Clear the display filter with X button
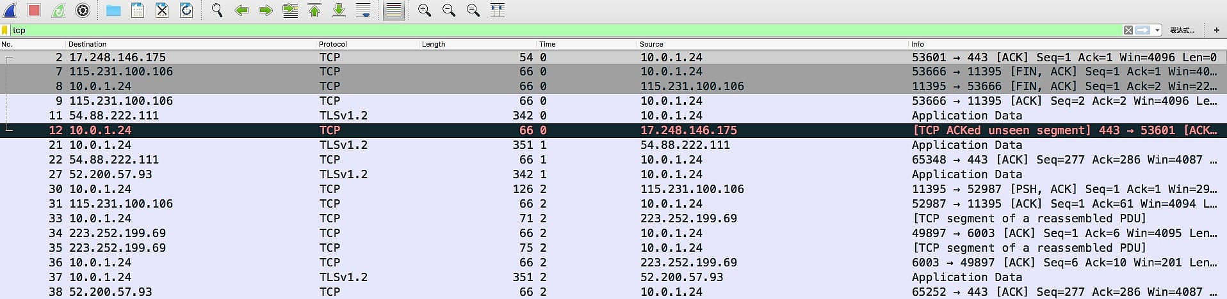 pyautogui.click(x=1128, y=30)
